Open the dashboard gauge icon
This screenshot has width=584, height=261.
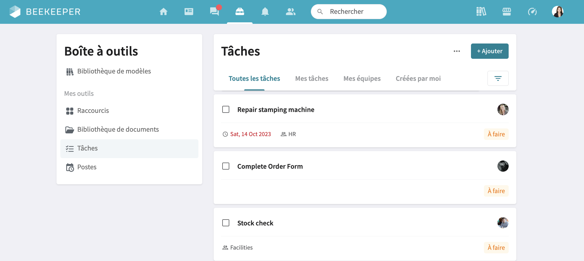coord(532,12)
